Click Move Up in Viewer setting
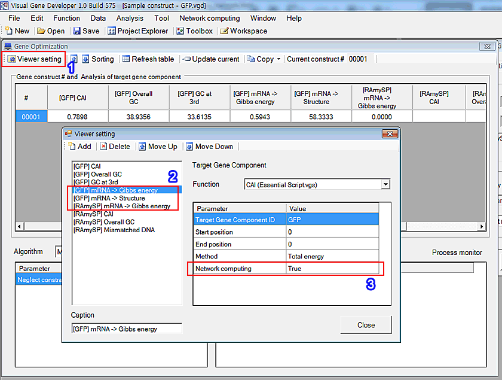Screen dimensions: 502x380 pos(158,147)
